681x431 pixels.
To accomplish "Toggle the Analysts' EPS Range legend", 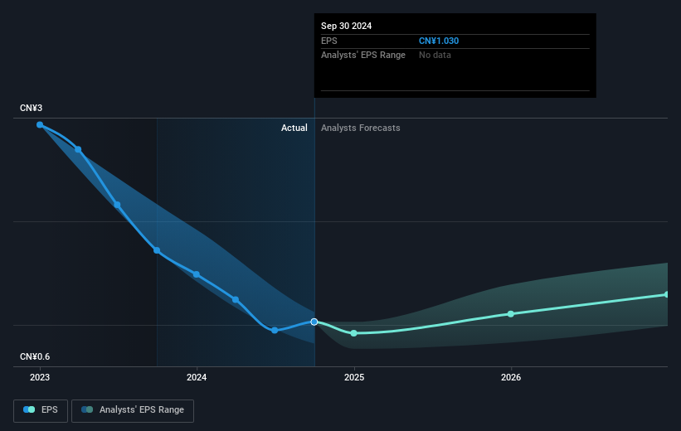I will click(x=133, y=410).
